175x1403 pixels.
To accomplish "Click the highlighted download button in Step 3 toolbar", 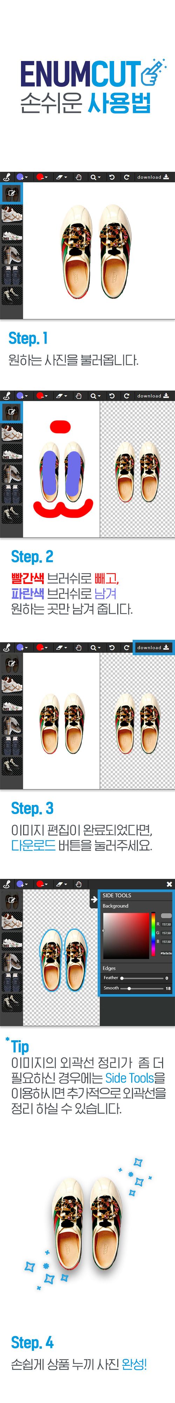I will tap(153, 647).
